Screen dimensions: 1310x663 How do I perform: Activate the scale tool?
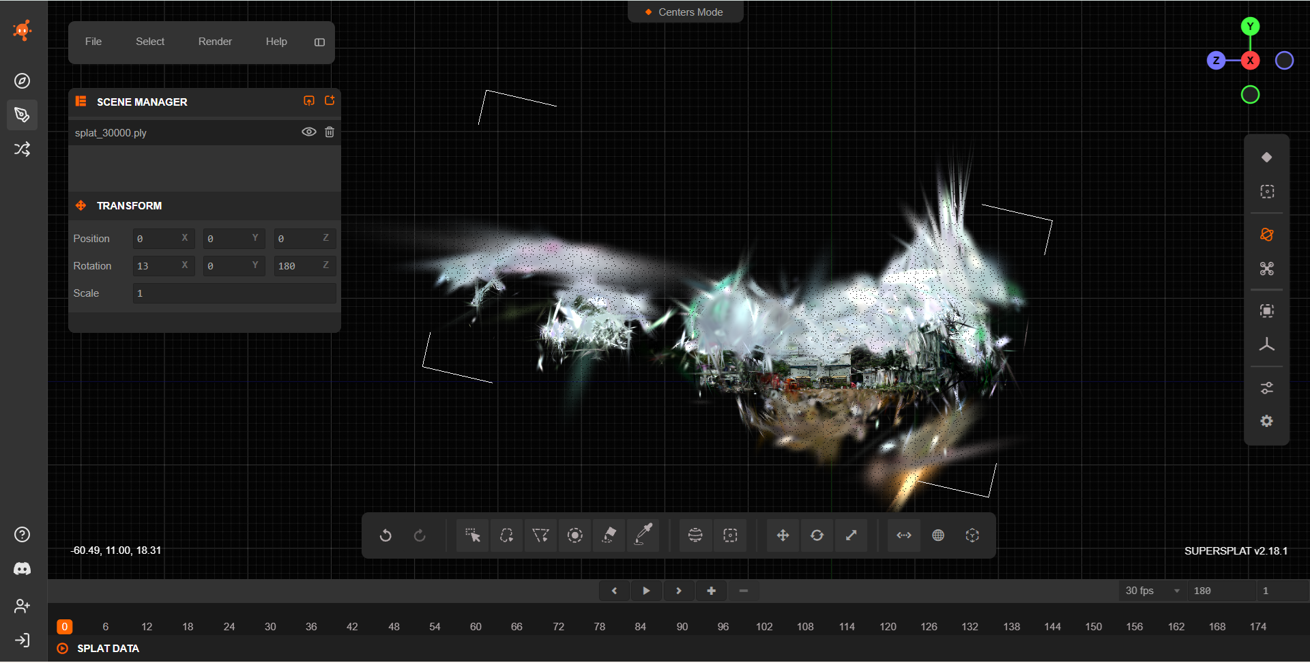(851, 535)
